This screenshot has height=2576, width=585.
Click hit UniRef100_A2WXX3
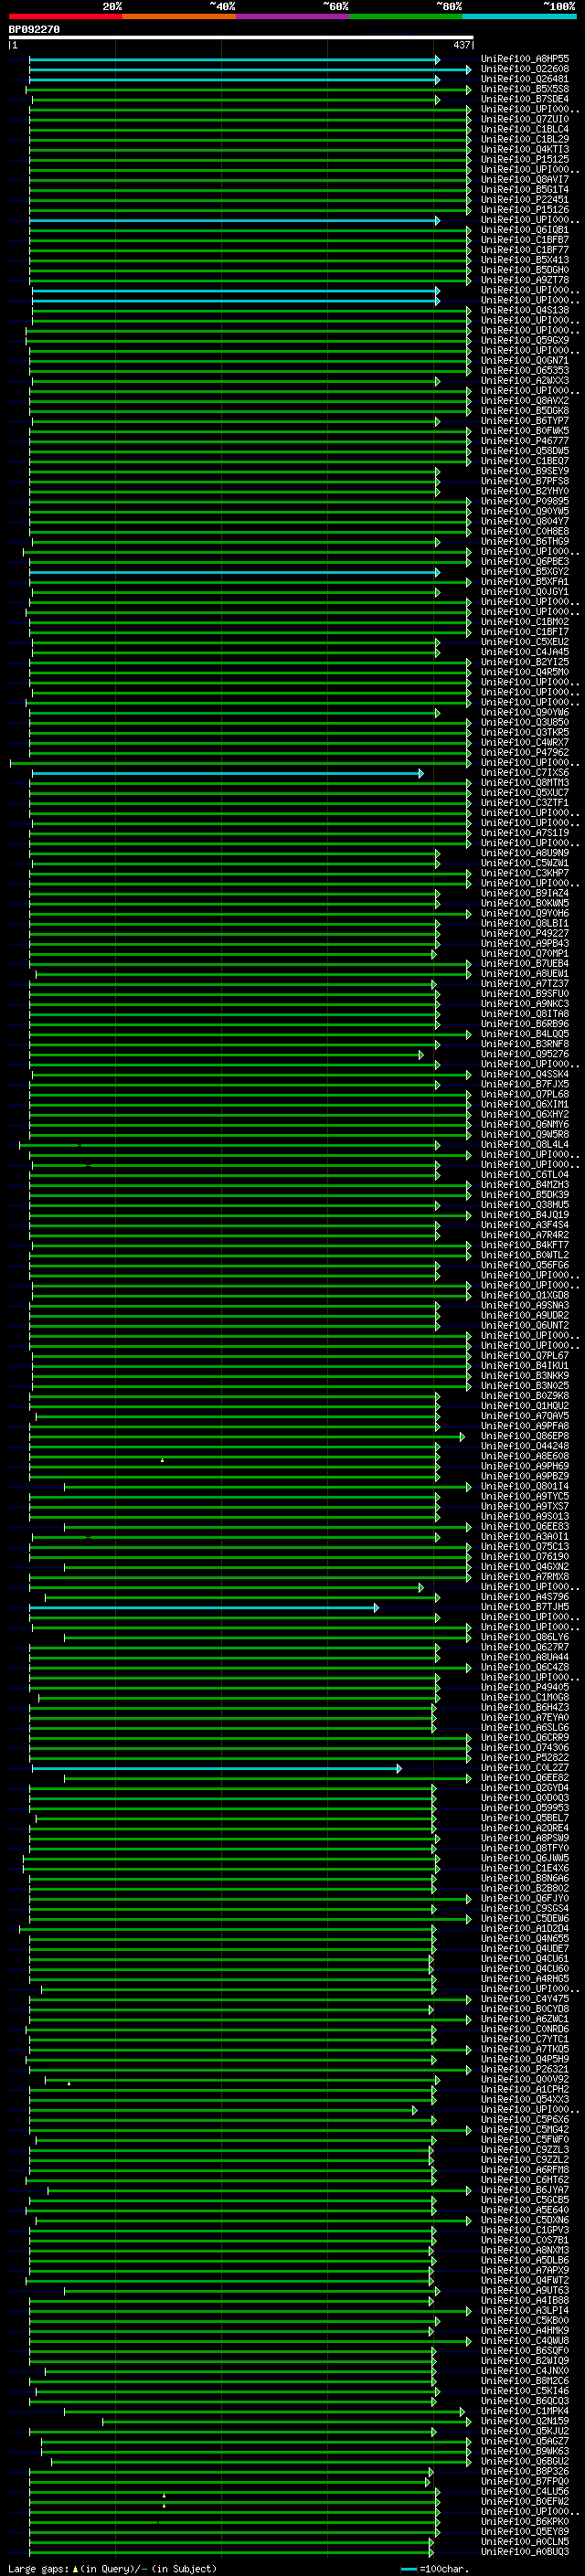[x=525, y=381]
